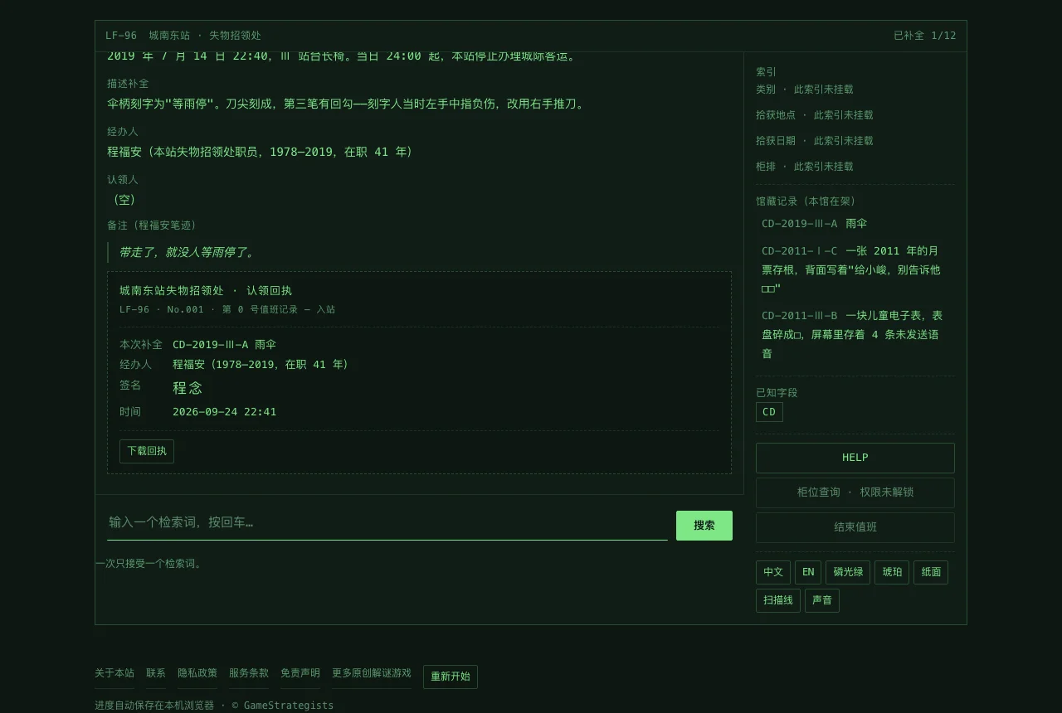1062x713 pixels.
Task: Switch language to 中文
Action: pos(773,572)
